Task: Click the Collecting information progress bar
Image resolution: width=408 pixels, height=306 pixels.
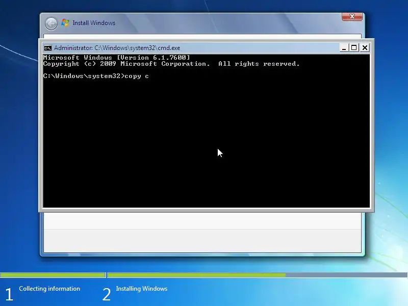Action: [x=53, y=275]
